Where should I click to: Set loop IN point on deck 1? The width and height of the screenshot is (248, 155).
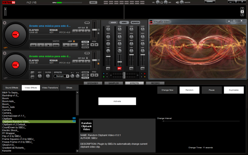point(66,45)
